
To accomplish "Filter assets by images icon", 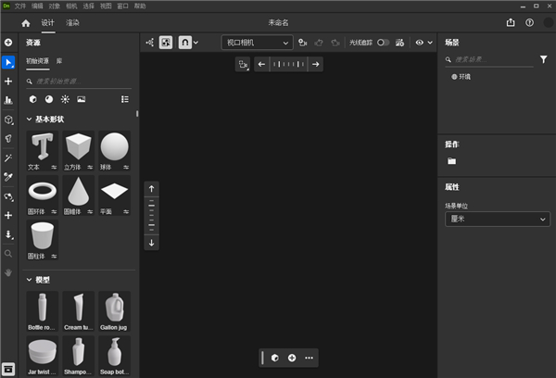I will (x=82, y=98).
